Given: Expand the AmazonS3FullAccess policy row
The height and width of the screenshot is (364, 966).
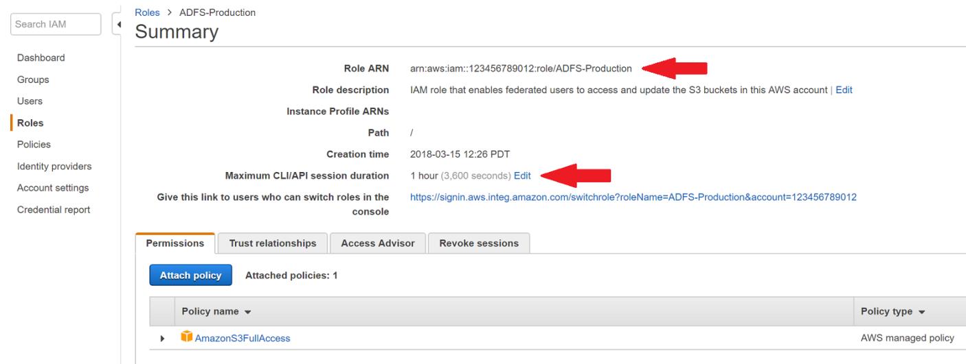Looking at the screenshot, I should [163, 338].
